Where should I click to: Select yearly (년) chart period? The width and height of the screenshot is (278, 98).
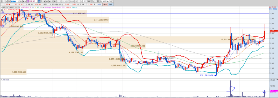tap(47, 1)
